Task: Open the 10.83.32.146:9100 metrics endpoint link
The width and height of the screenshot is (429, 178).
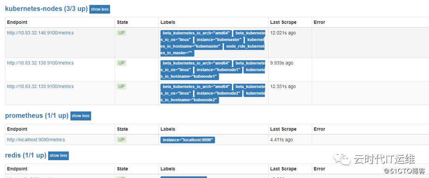Action: tap(40, 33)
